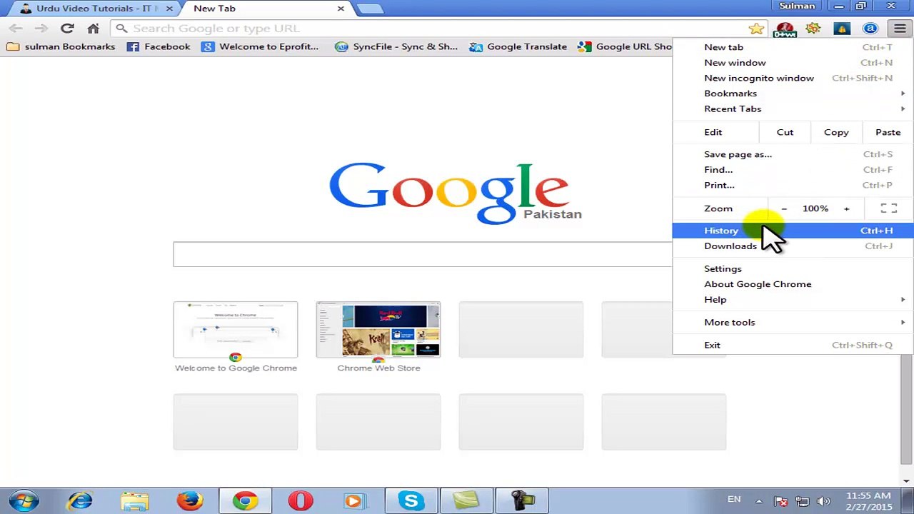Open Downloads from the menu

tap(793, 246)
